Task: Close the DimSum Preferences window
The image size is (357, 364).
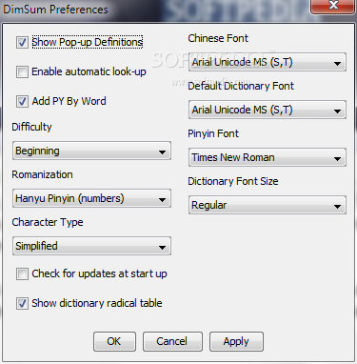Action: click(x=333, y=6)
